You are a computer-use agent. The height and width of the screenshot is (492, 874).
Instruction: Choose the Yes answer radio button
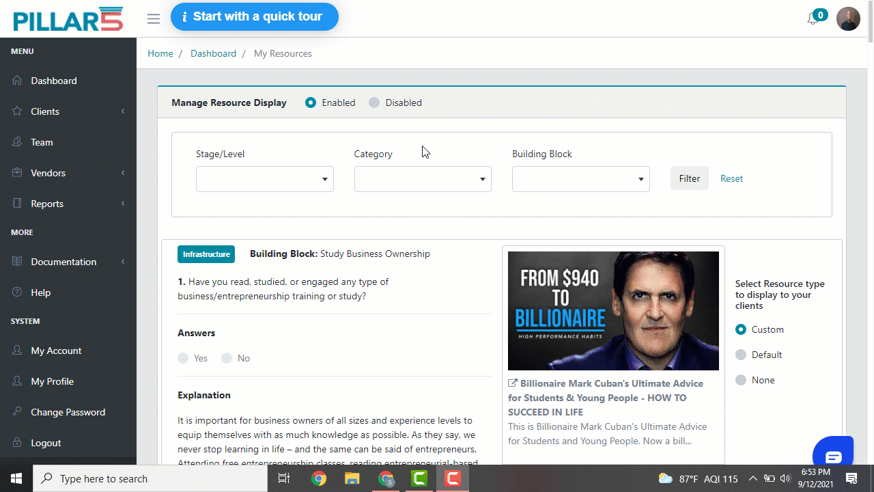point(183,358)
